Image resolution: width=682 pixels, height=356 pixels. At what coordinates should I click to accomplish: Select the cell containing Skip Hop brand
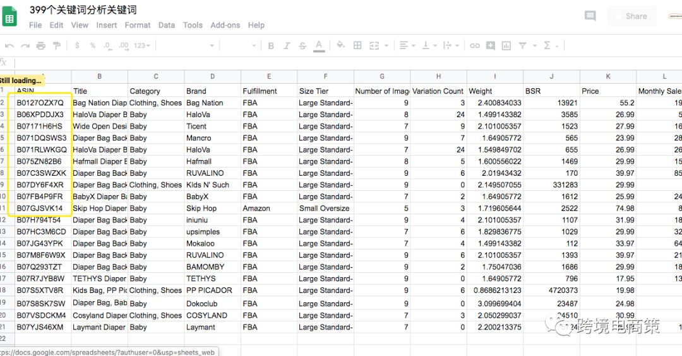coord(212,209)
